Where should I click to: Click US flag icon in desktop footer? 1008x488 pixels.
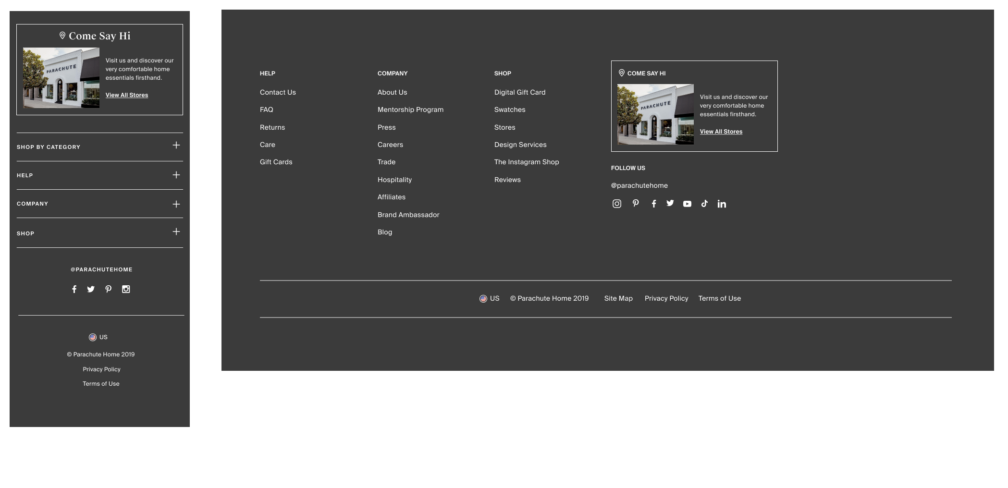[x=483, y=299]
